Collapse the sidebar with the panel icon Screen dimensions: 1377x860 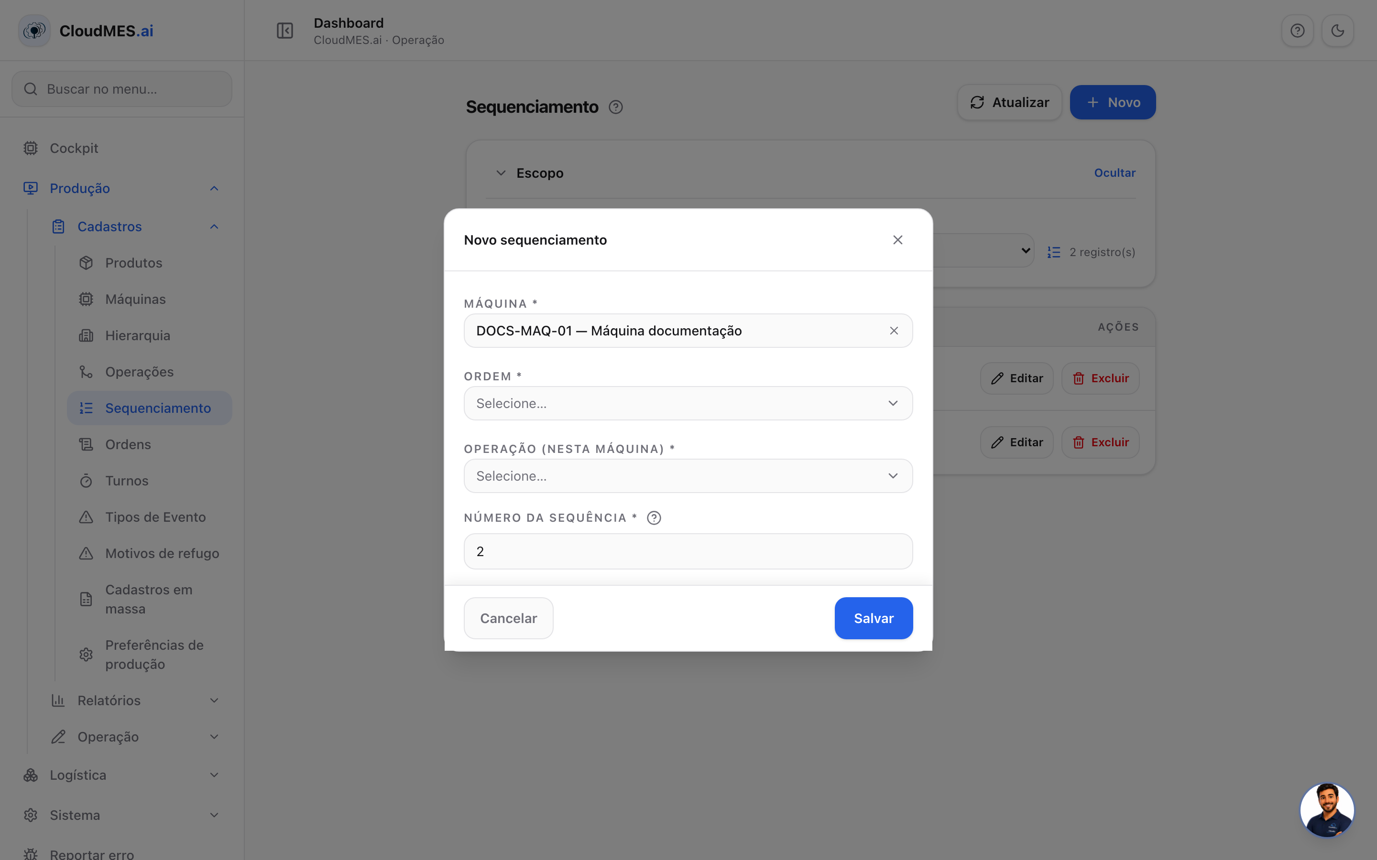point(284,31)
